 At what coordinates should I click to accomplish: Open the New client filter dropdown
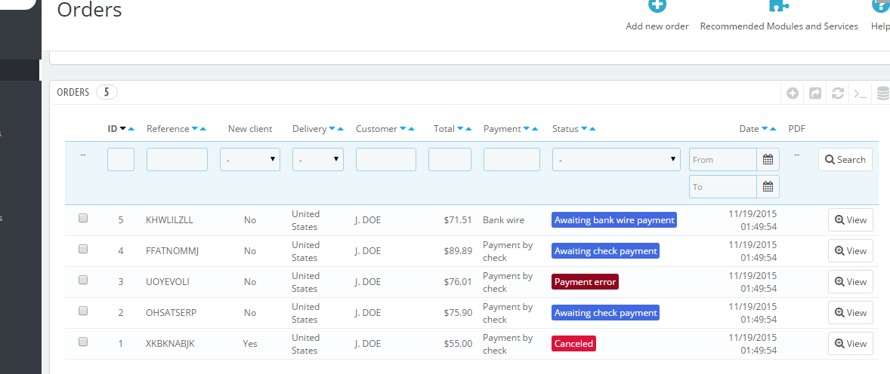click(250, 160)
